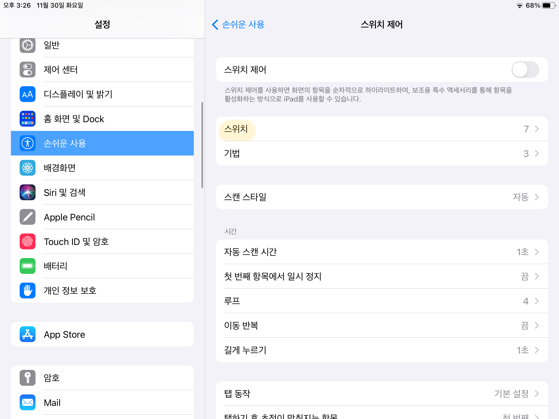Image resolution: width=559 pixels, height=419 pixels.
Task: Tap the Control Center (제어 센터) icon
Action: [x=28, y=70]
